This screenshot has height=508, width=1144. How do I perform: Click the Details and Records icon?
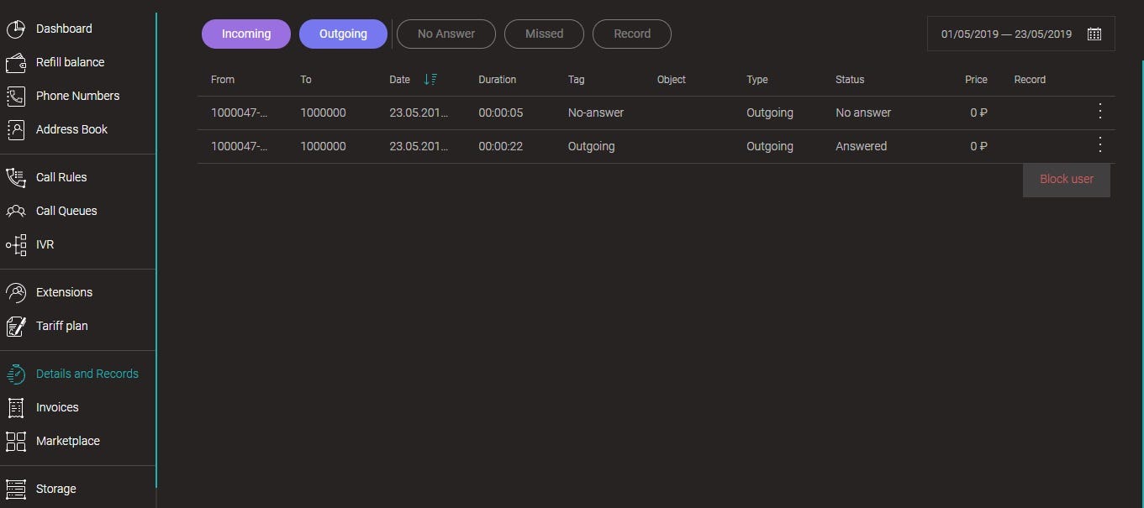[16, 374]
